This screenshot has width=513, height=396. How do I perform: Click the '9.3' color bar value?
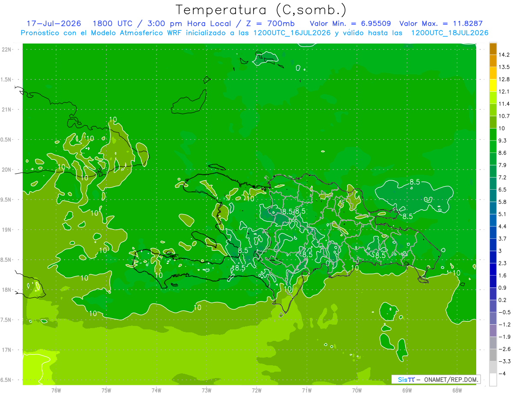503,141
